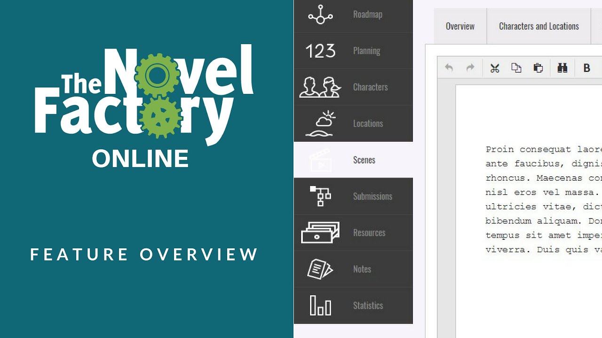Copy text using the copy icon
This screenshot has height=338, width=602.
pyautogui.click(x=516, y=68)
